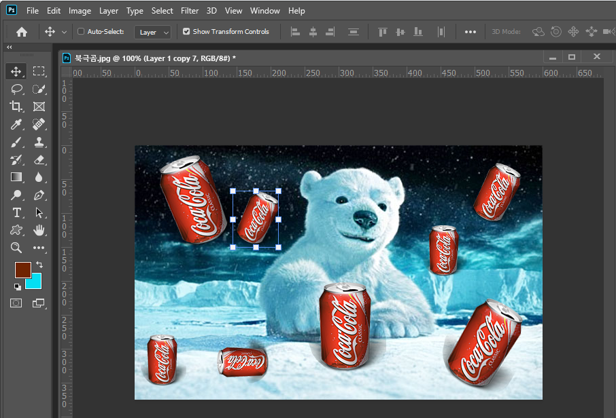Open the Edit menu

coord(54,11)
